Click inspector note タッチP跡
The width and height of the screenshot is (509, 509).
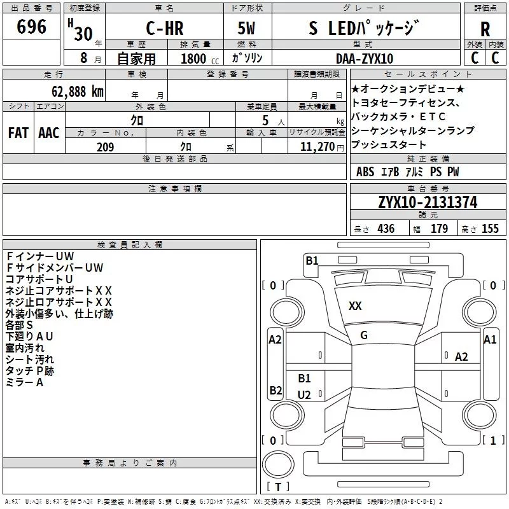(29, 371)
